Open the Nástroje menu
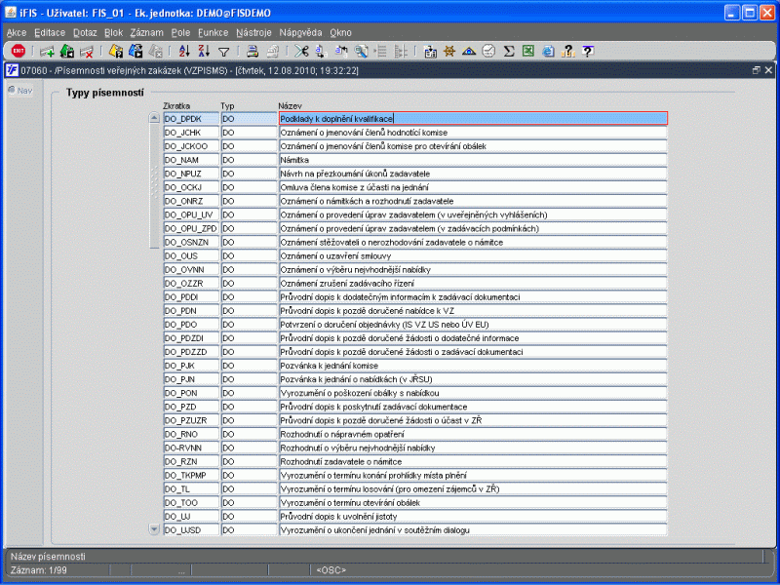The image size is (780, 585). tap(253, 33)
